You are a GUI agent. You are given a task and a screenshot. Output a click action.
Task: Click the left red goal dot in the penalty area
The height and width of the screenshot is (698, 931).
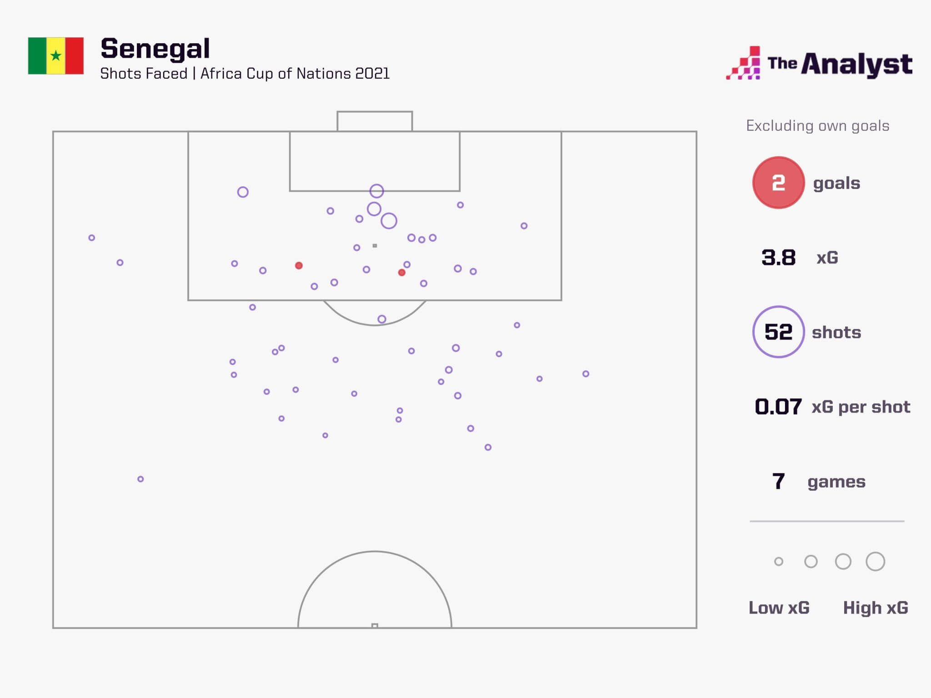(x=299, y=265)
